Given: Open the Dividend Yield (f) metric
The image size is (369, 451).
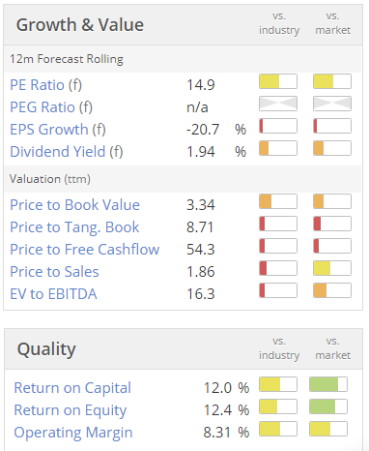Looking at the screenshot, I should [x=67, y=152].
